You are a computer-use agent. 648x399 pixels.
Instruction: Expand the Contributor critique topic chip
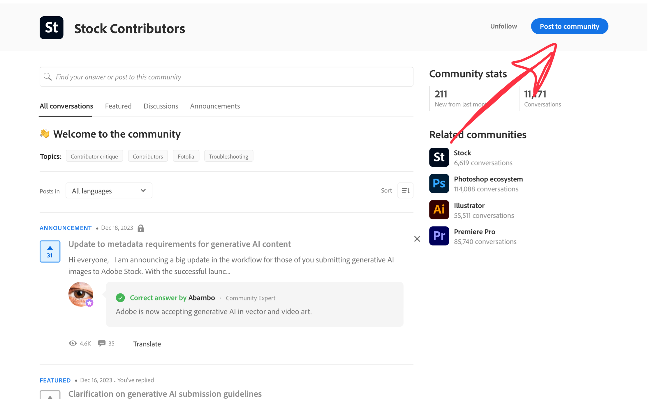94,156
